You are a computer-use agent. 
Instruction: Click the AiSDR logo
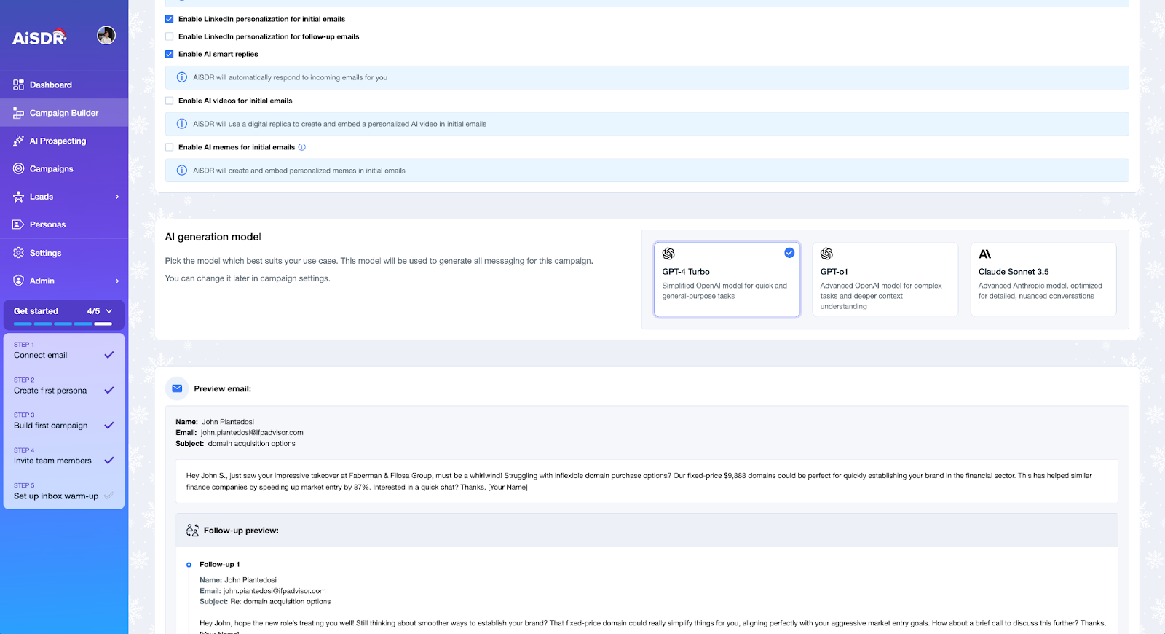pos(39,37)
